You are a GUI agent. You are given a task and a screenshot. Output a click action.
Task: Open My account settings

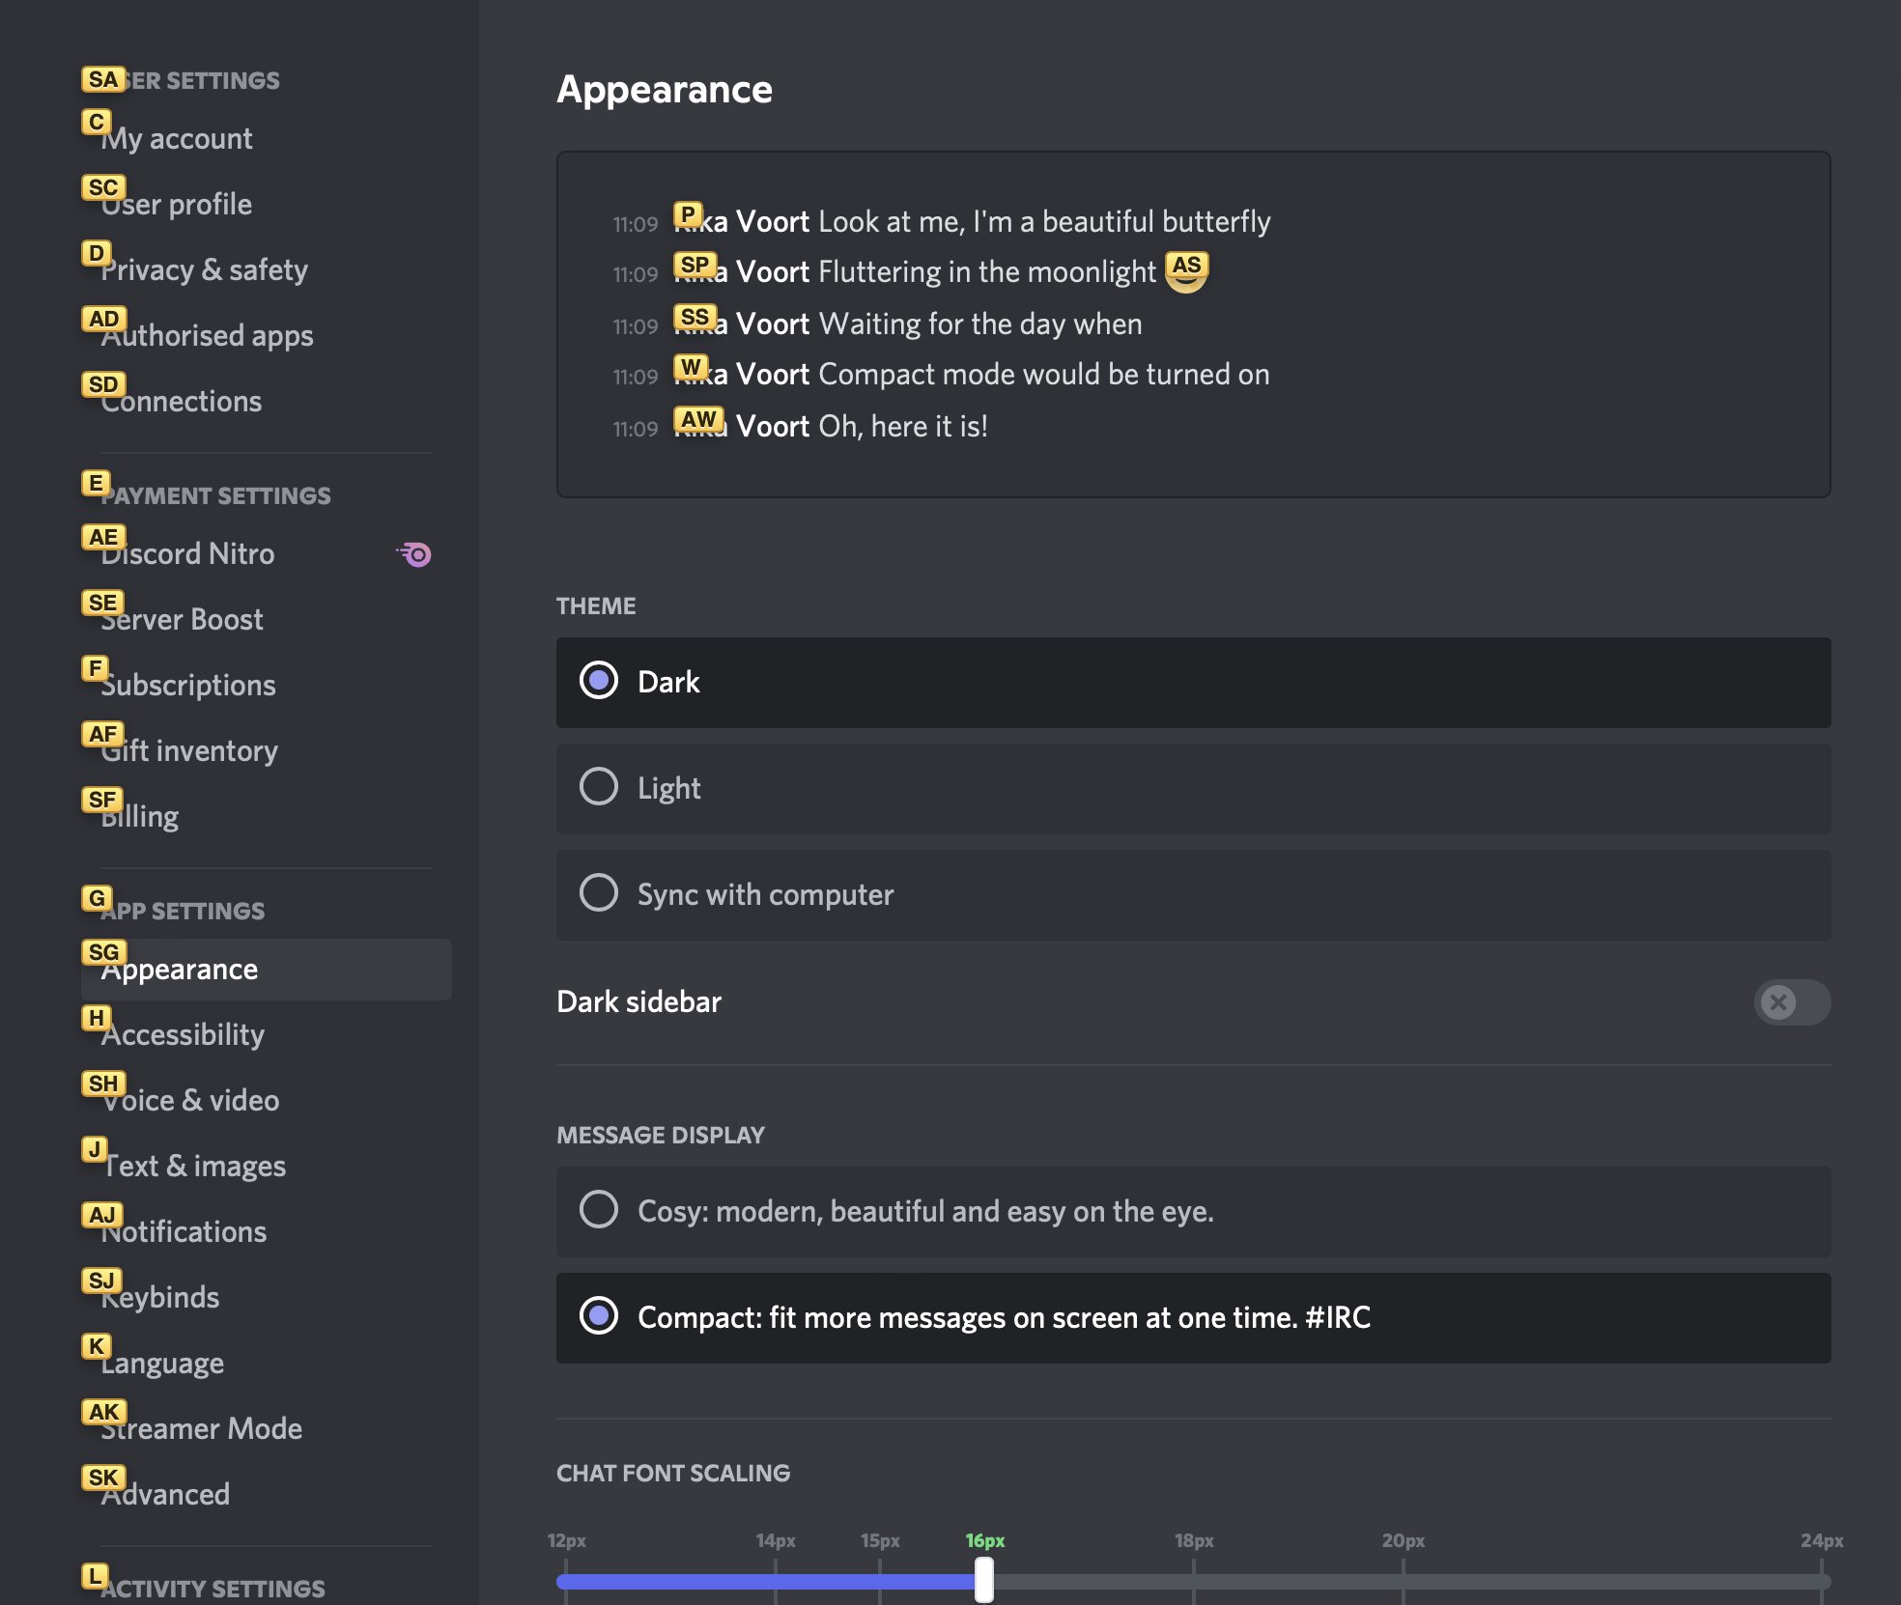pyautogui.click(x=177, y=139)
